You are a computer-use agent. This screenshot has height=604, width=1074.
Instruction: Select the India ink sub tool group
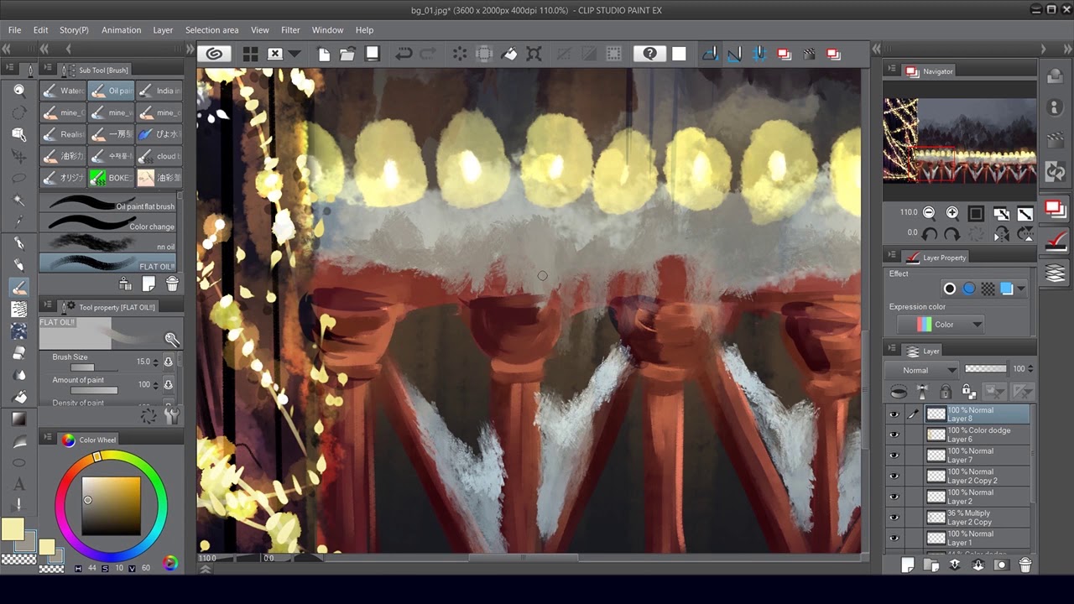159,91
